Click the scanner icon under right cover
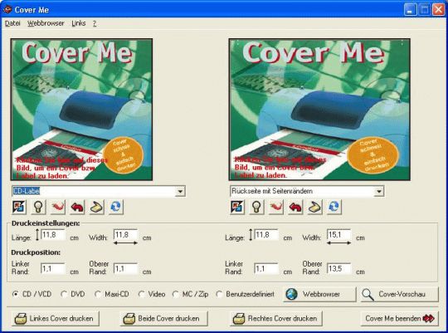Image resolution: width=448 pixels, height=333 pixels. coord(314,207)
